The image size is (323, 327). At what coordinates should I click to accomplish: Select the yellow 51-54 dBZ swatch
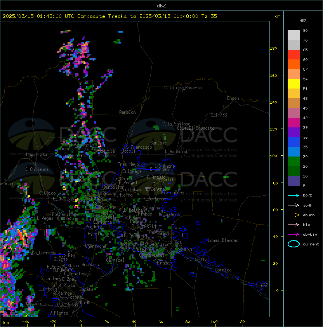(293, 84)
